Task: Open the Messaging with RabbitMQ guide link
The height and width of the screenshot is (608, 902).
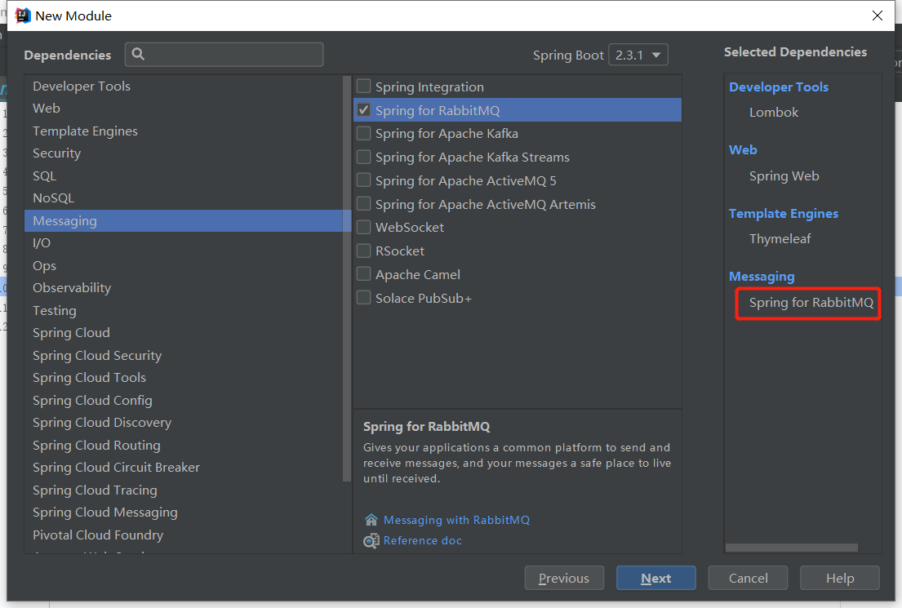Action: coord(457,520)
